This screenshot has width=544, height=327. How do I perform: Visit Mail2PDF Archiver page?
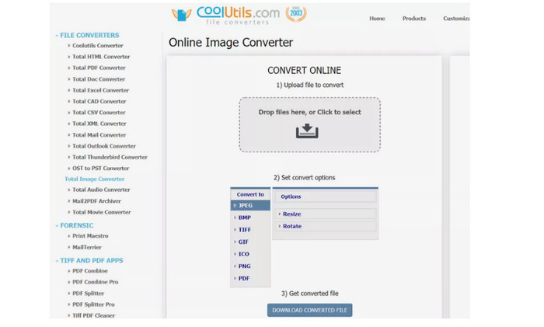point(96,201)
